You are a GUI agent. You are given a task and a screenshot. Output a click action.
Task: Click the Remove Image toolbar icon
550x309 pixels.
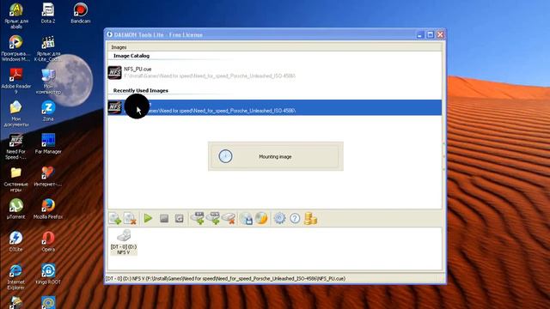point(130,218)
